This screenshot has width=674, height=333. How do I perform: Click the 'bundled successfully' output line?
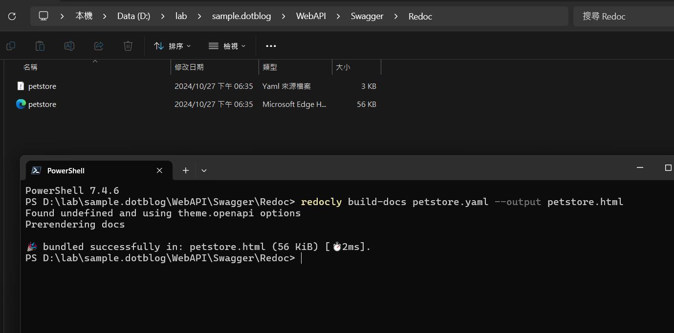point(198,247)
